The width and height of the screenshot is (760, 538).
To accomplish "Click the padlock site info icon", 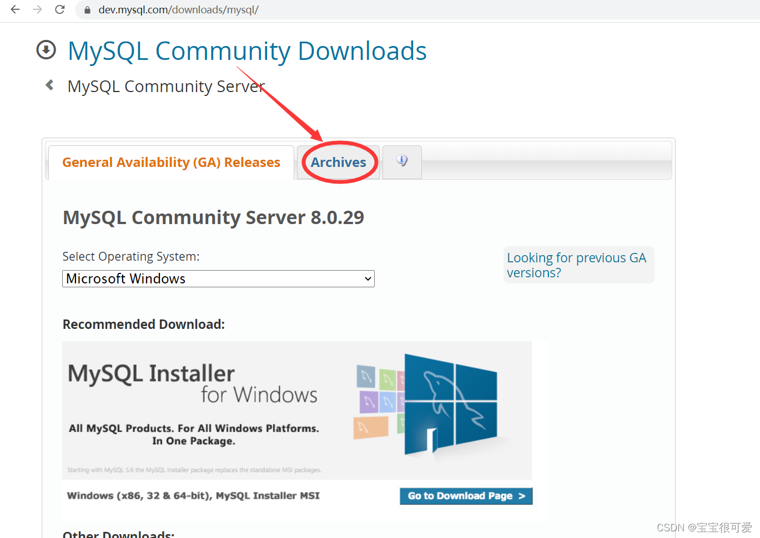I will click(87, 10).
